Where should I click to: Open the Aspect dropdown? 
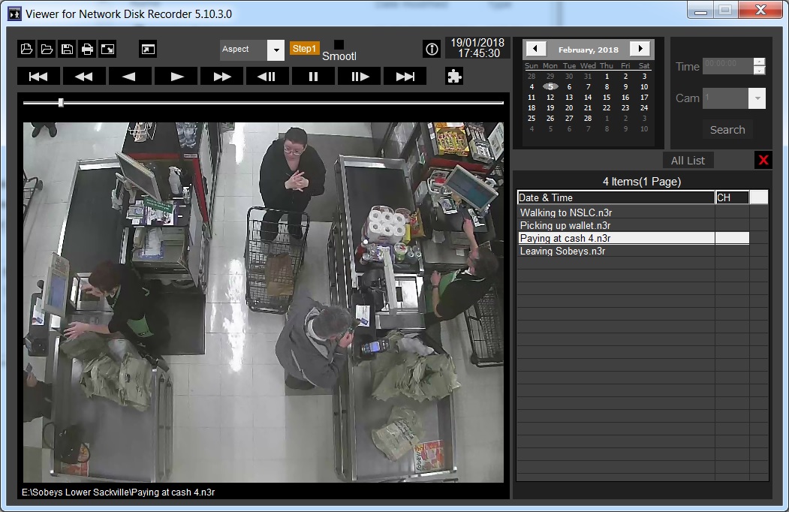276,50
